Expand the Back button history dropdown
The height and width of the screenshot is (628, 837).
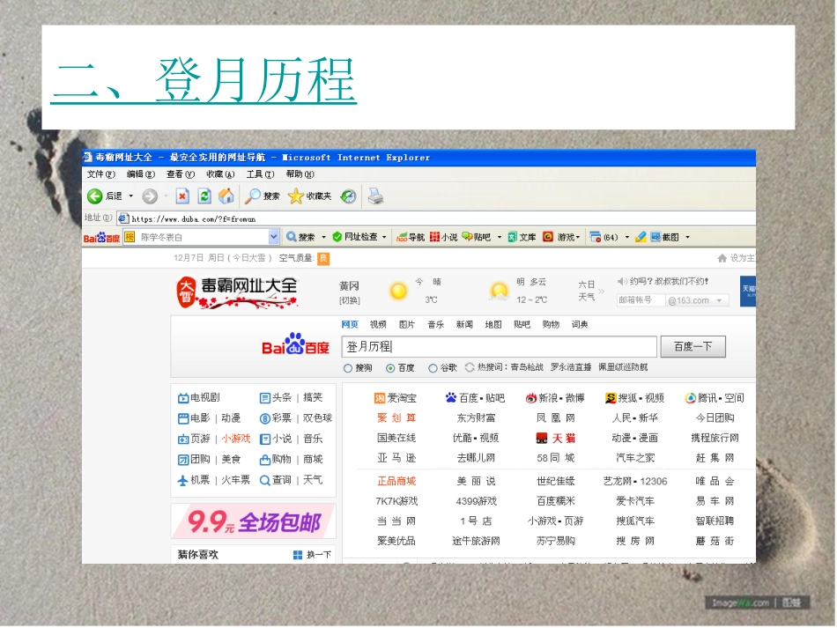coord(130,196)
